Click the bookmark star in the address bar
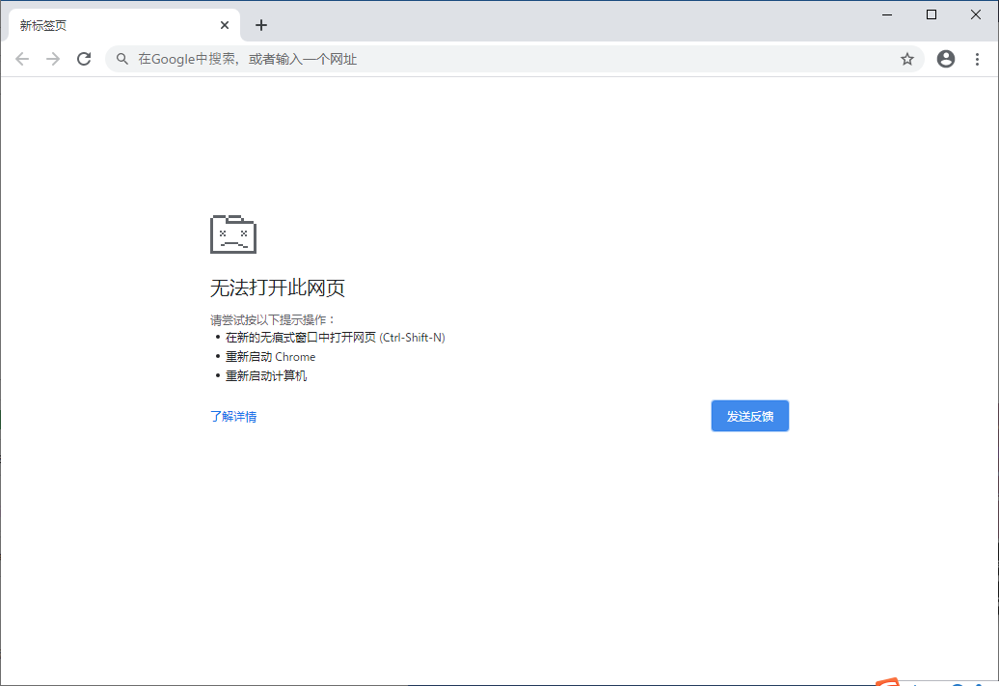This screenshot has height=686, width=999. (906, 59)
